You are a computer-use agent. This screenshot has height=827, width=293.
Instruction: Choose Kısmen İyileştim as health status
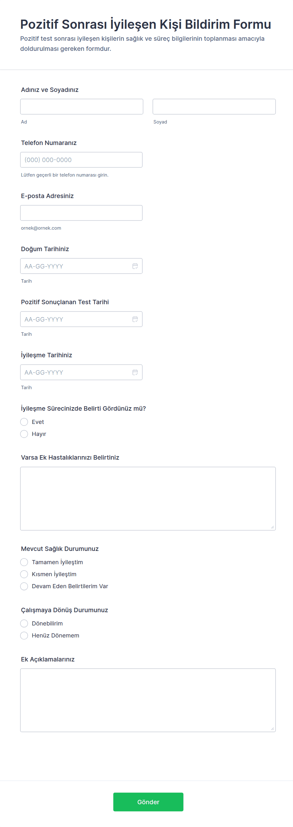24,574
